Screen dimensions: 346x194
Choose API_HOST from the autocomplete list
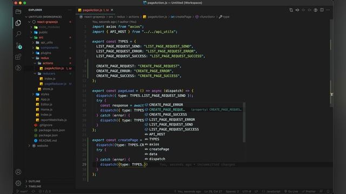(x=194, y=134)
